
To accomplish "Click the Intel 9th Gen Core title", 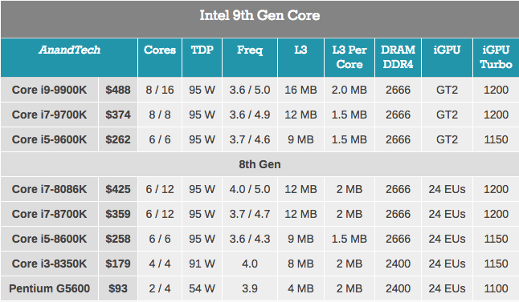I will (259, 15).
